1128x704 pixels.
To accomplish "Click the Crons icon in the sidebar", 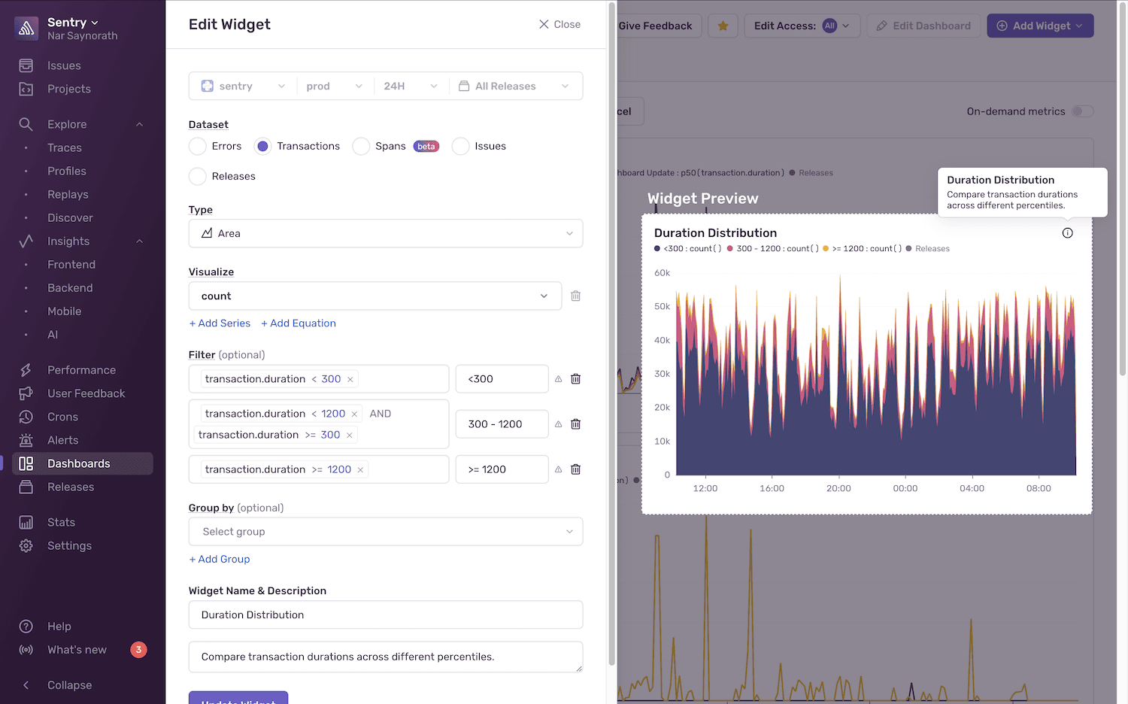I will click(25, 416).
